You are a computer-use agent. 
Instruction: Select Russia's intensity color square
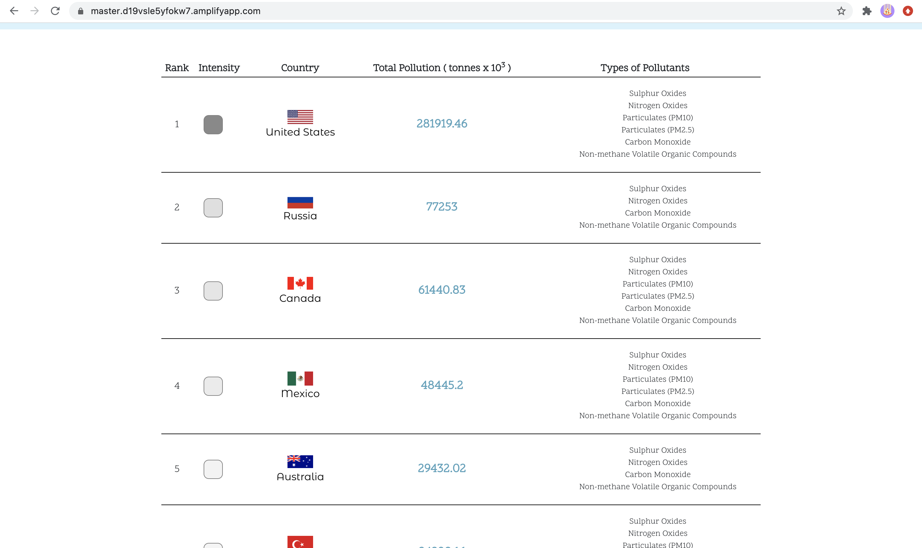[213, 207]
